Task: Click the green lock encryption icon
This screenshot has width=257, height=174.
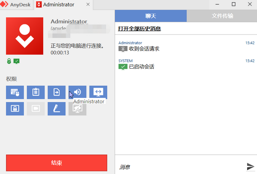Action: [9, 61]
